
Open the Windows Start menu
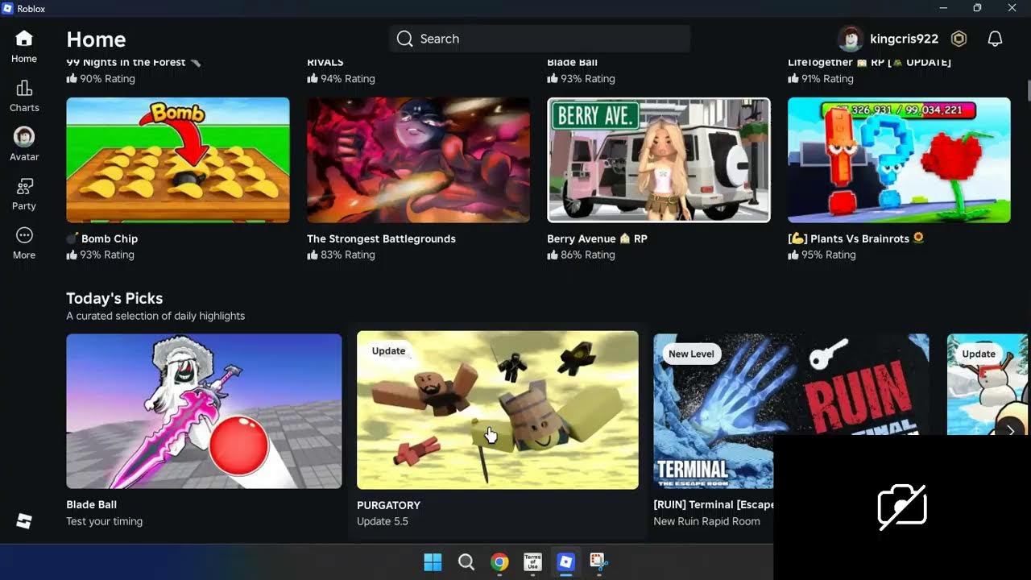[x=433, y=561]
